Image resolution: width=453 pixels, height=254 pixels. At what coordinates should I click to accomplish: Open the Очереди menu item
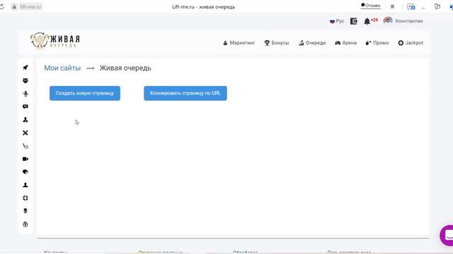pyautogui.click(x=312, y=43)
